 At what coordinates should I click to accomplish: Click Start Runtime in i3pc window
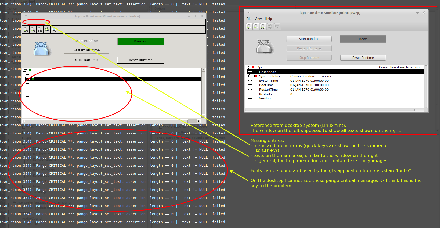(x=309, y=39)
